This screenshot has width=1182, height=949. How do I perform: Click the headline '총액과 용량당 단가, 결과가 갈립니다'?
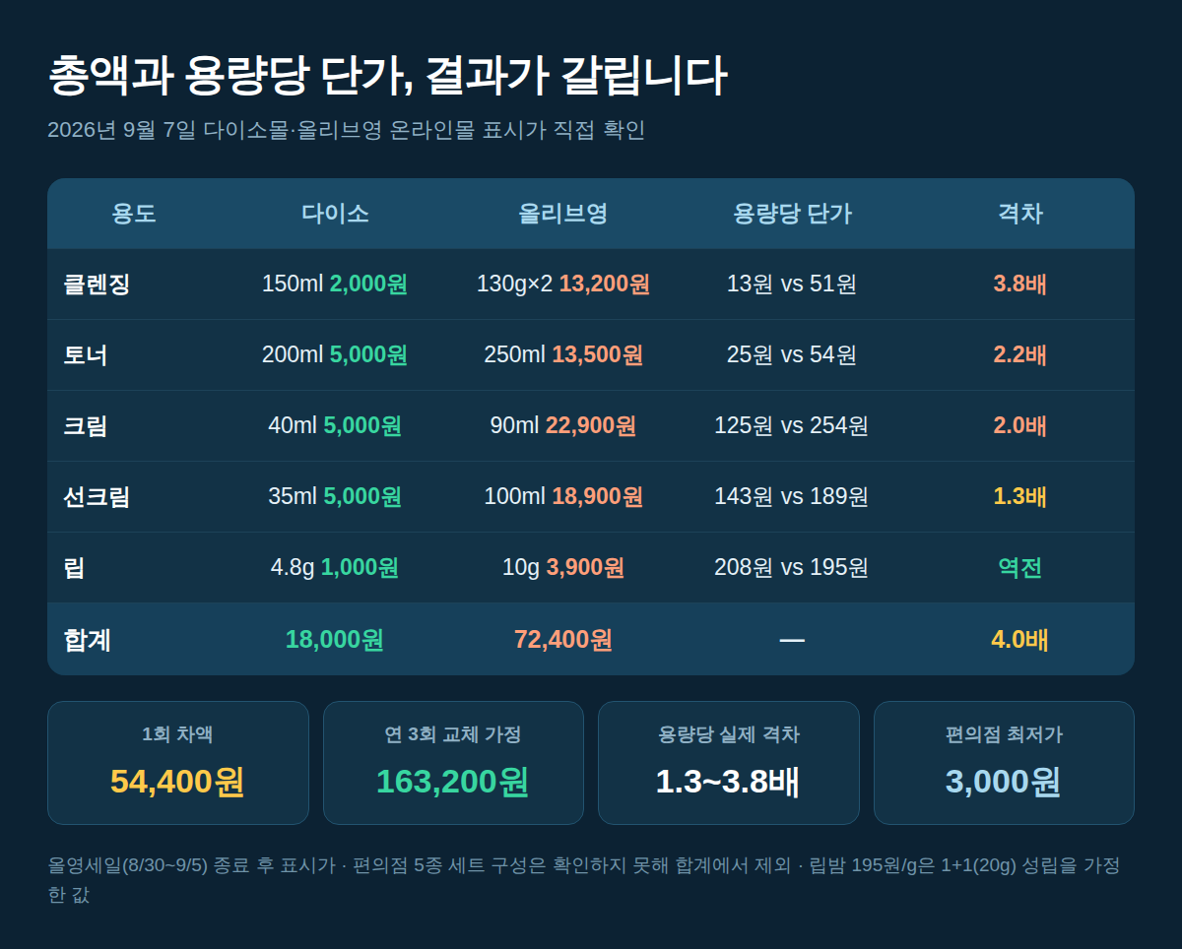pos(387,77)
